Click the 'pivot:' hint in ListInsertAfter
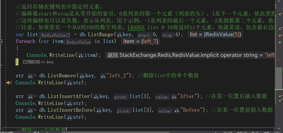The height and width of the screenshot is (133, 283). click(121, 97)
